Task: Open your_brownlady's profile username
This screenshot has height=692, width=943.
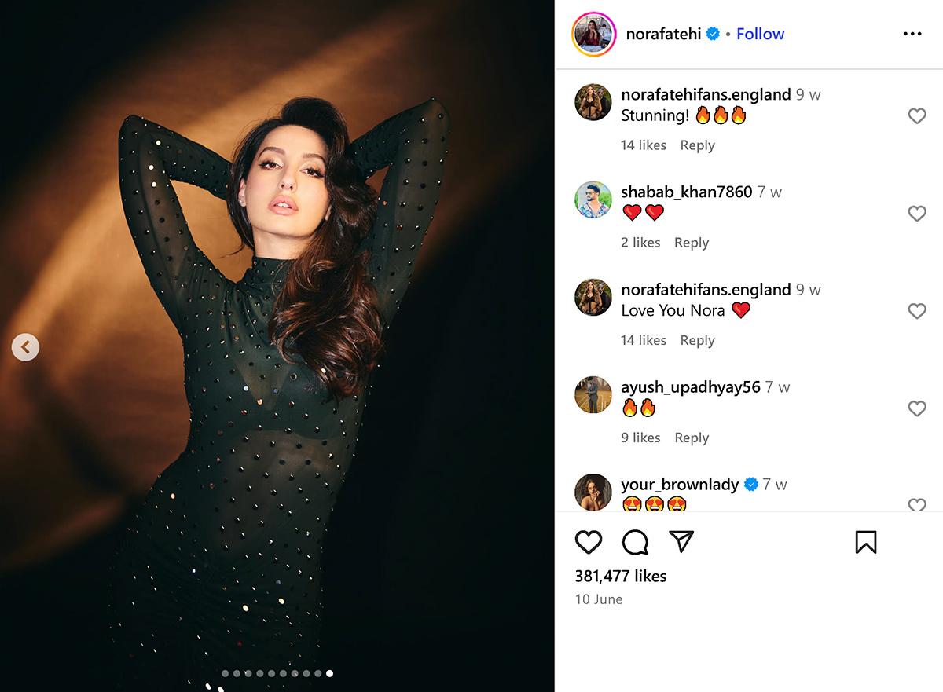Action: 679,484
